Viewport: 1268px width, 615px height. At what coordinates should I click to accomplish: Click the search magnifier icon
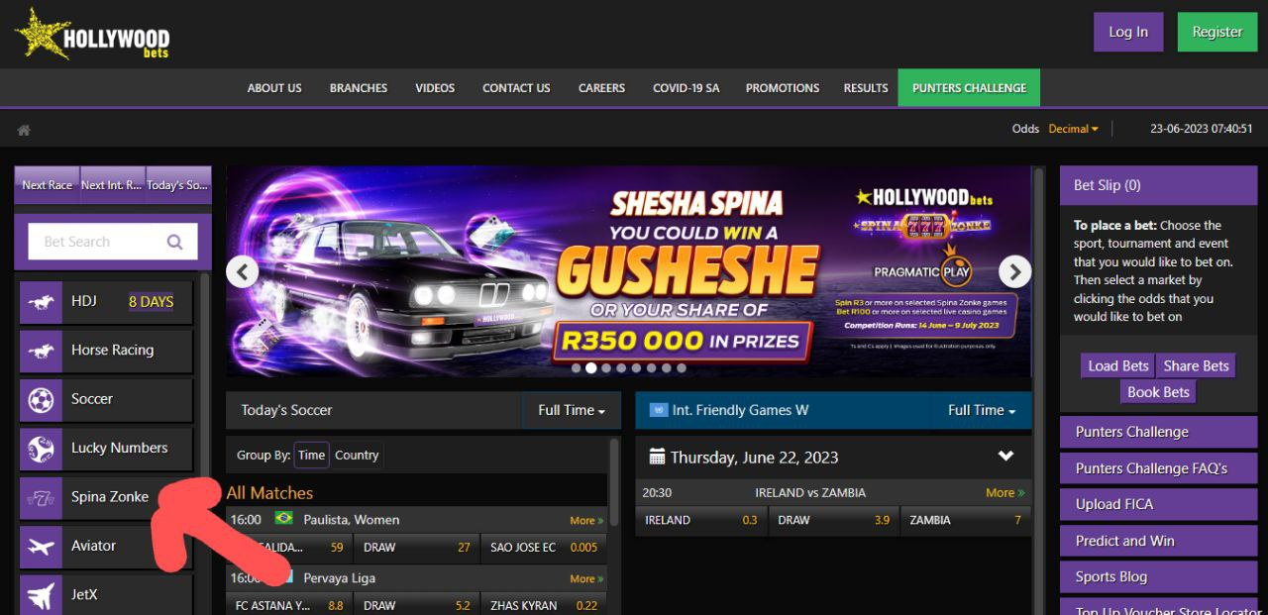(174, 242)
